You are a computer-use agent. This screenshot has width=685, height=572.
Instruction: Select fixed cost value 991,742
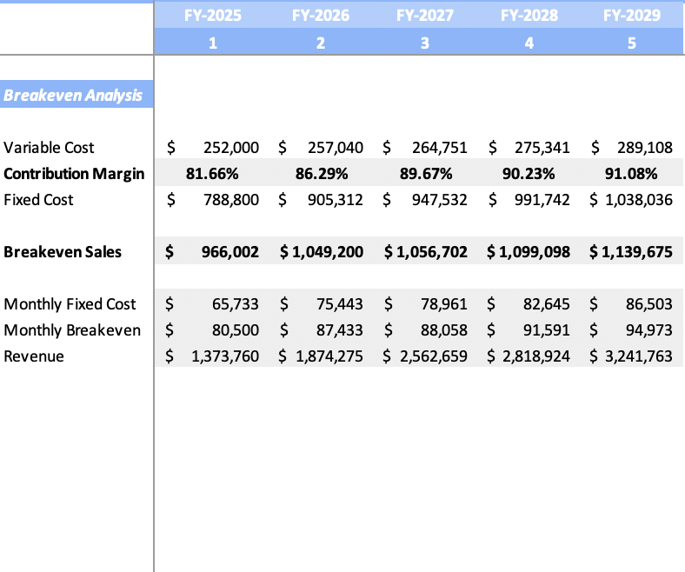click(x=542, y=200)
